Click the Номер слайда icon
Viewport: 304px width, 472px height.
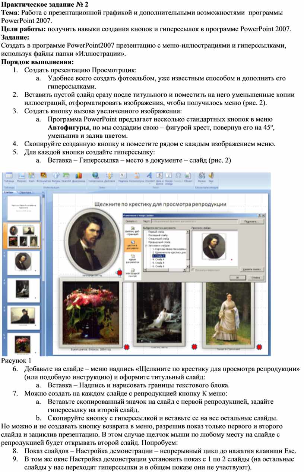pos(168,178)
